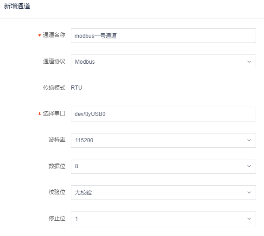Screen dimensions: 264x236
Task: Click the chevron arrow in 校验位 field
Action: tap(249, 193)
